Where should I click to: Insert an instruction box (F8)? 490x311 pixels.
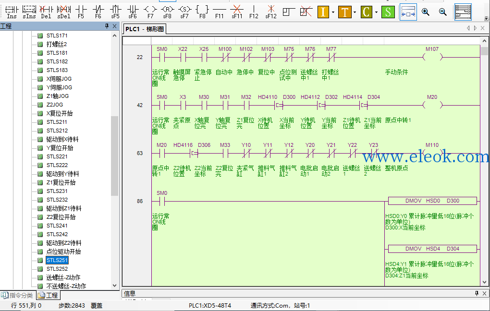click(202, 12)
